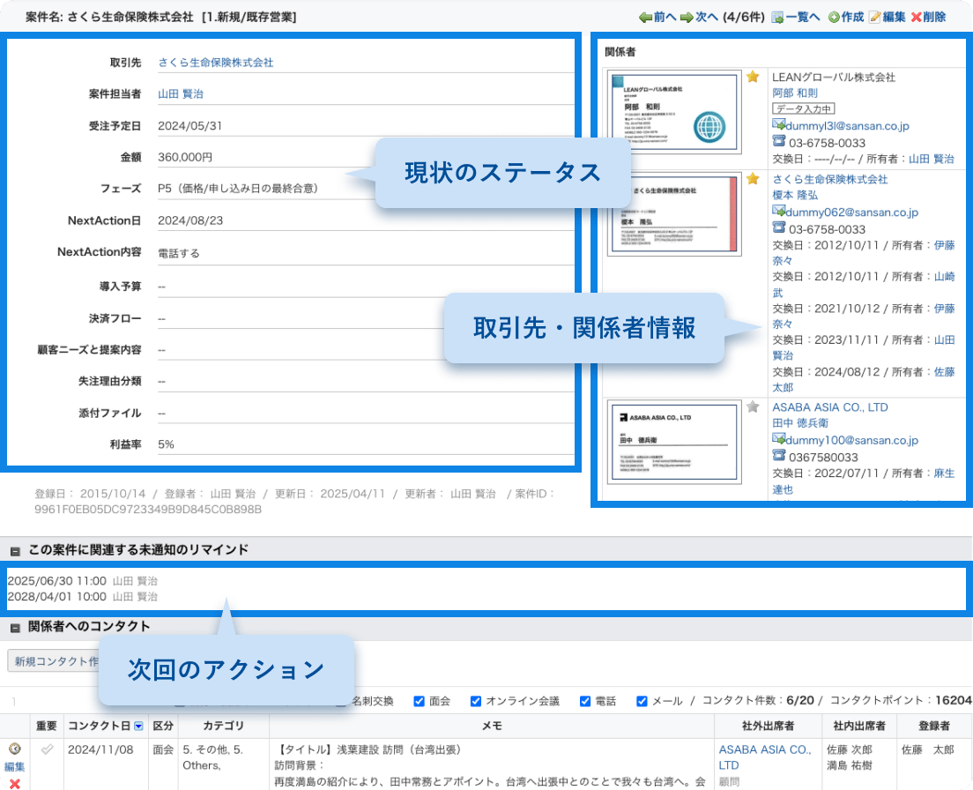Click the pencil 編集 icon in header
The image size is (973, 790).
[x=874, y=18]
